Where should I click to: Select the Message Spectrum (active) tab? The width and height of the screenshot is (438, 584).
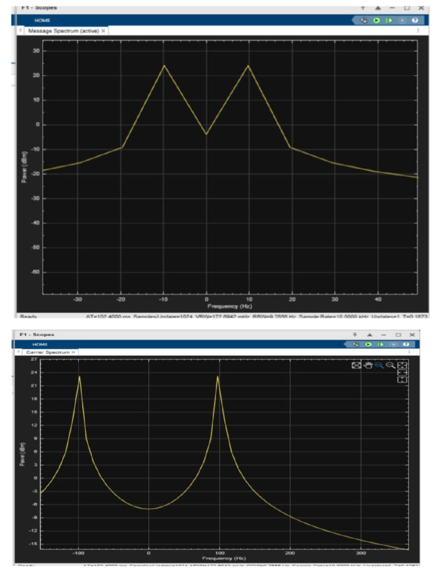click(x=63, y=31)
